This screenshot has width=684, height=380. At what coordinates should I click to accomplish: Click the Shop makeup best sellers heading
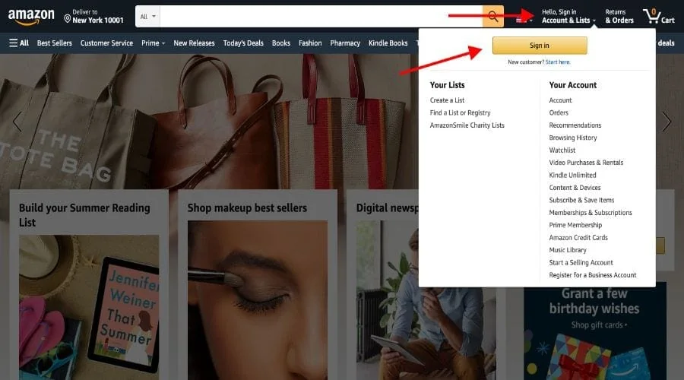pos(247,208)
